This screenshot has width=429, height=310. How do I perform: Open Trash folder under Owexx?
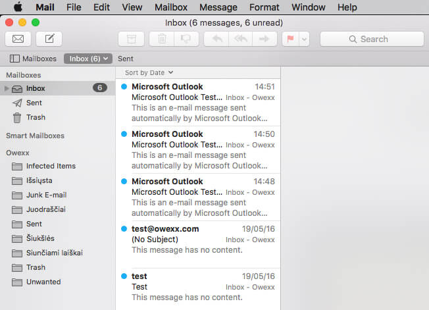pyautogui.click(x=57, y=268)
